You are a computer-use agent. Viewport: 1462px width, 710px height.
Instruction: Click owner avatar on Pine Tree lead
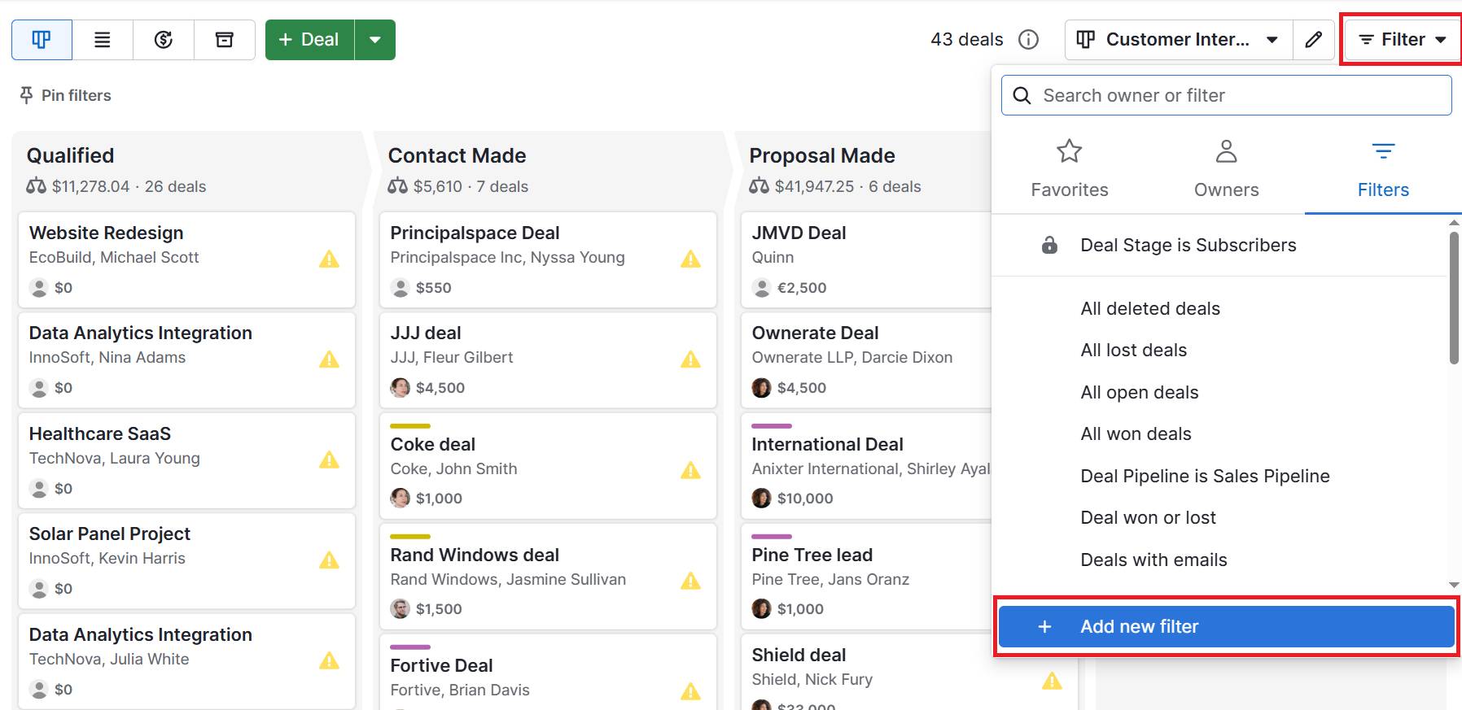tap(761, 608)
